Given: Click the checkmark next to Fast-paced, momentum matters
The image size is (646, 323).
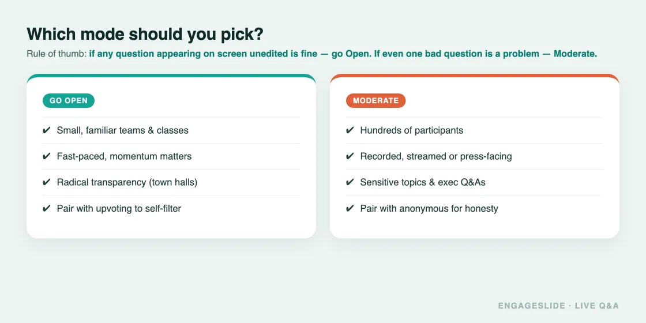Looking at the screenshot, I should pos(47,156).
